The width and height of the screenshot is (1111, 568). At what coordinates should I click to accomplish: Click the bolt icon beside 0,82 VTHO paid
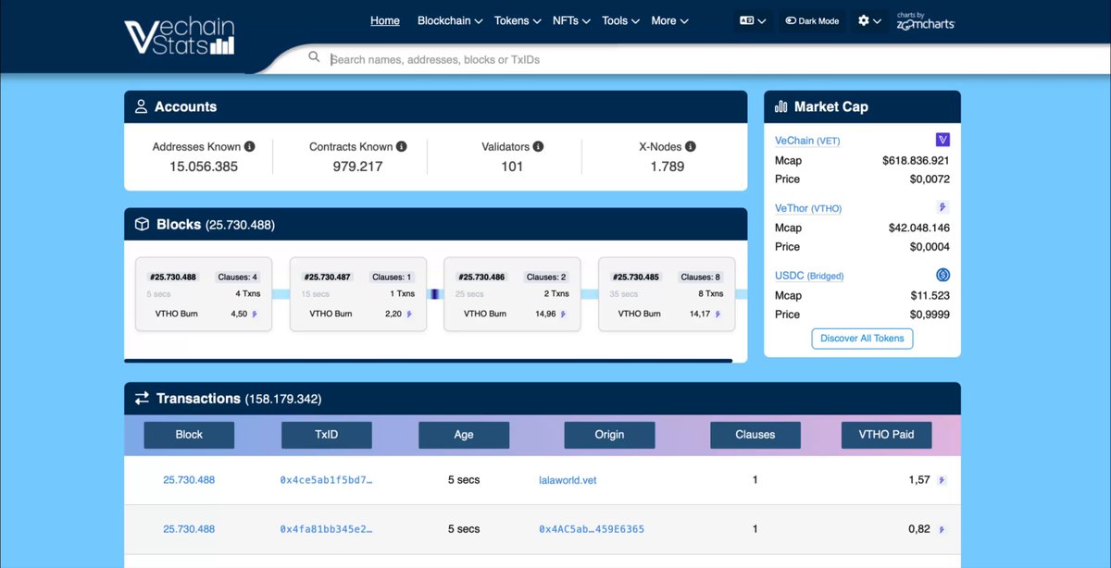point(942,529)
